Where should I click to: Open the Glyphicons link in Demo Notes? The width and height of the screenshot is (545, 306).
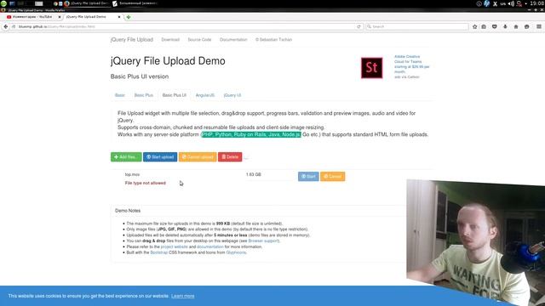point(236,252)
